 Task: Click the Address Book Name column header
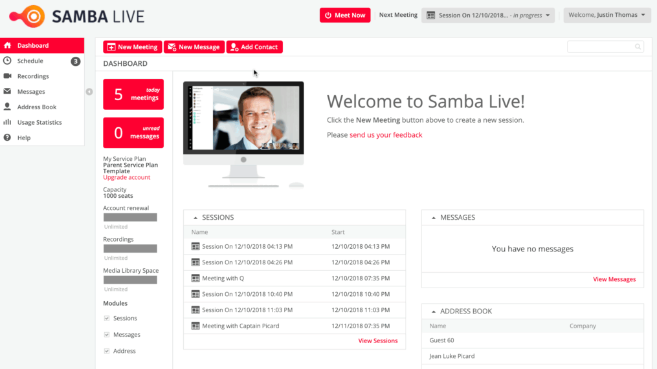(438, 326)
